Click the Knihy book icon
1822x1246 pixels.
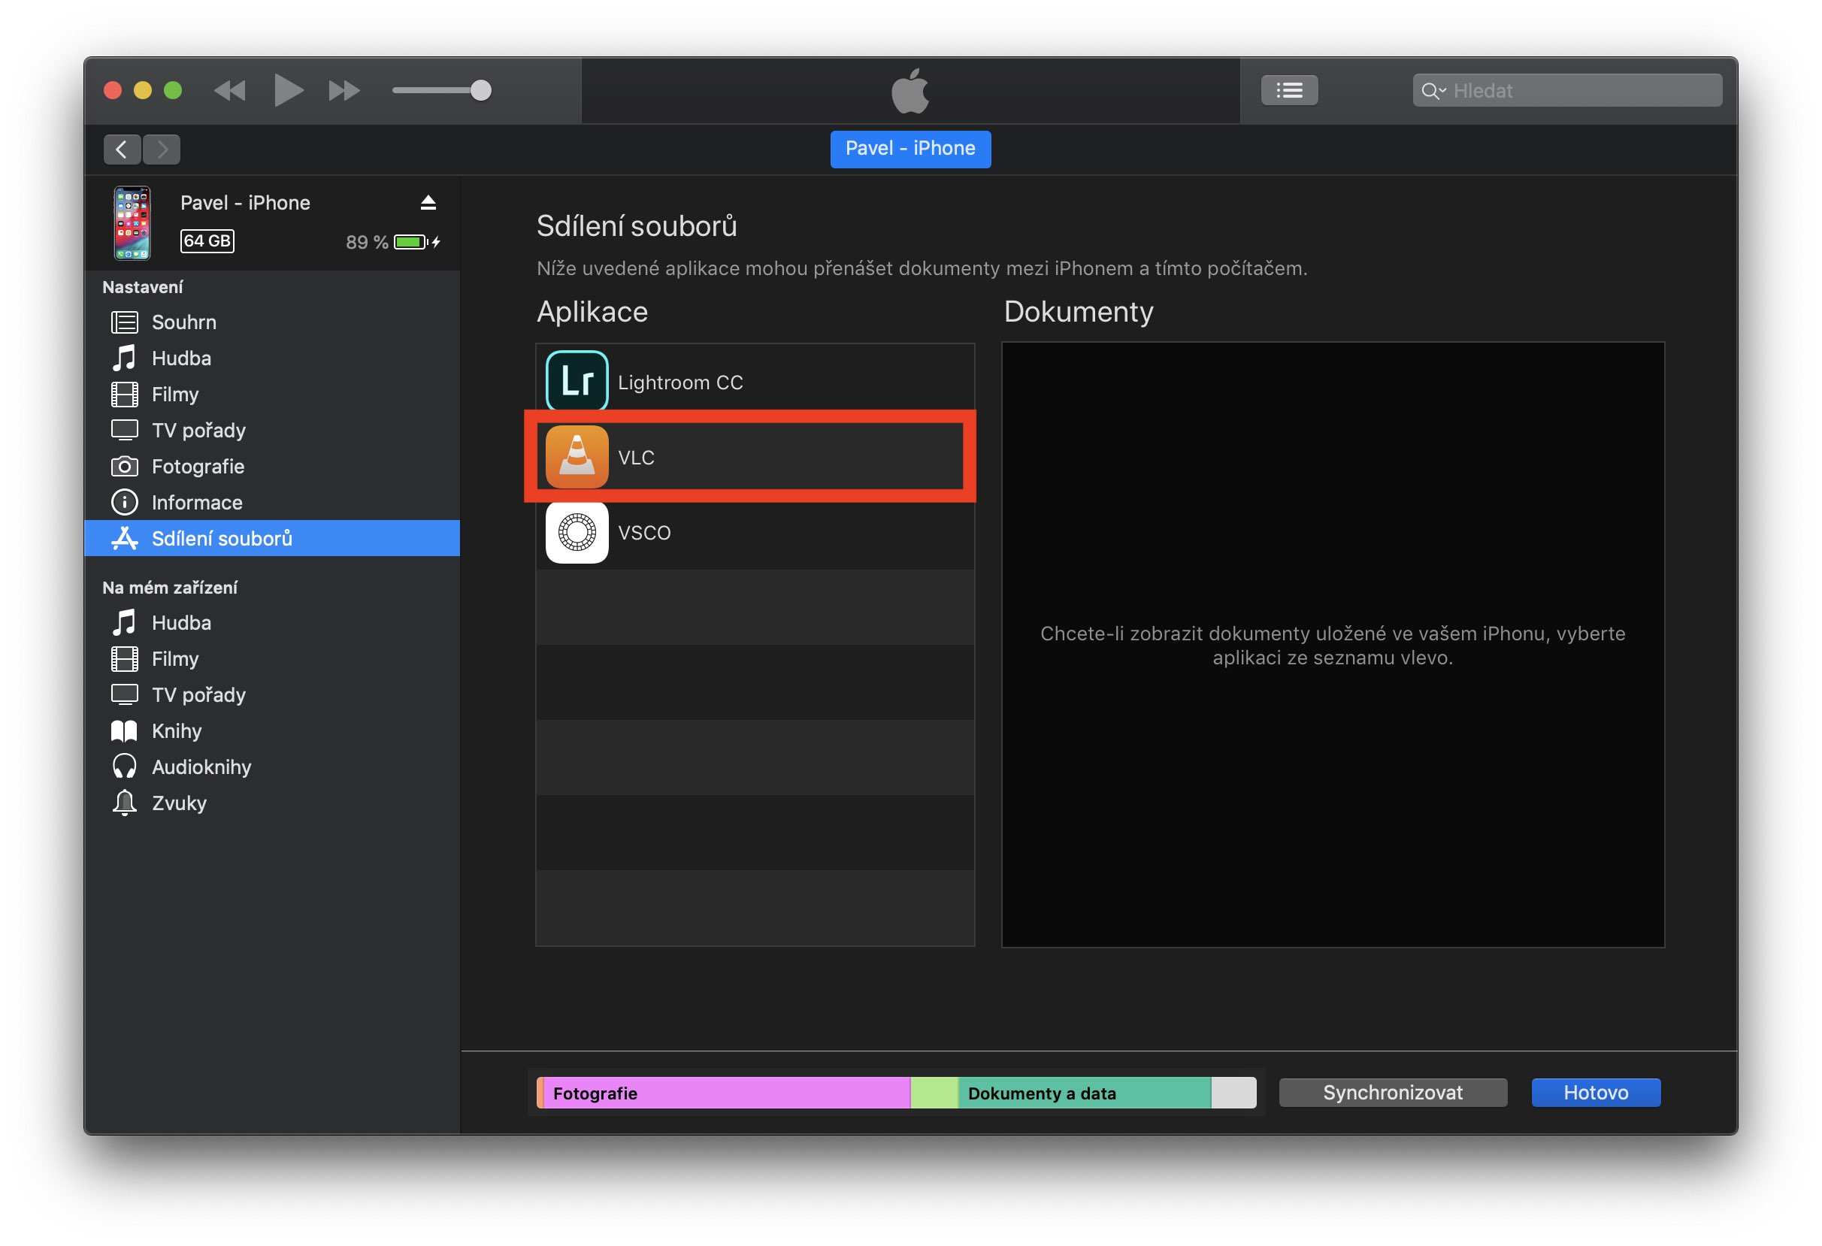click(x=125, y=731)
